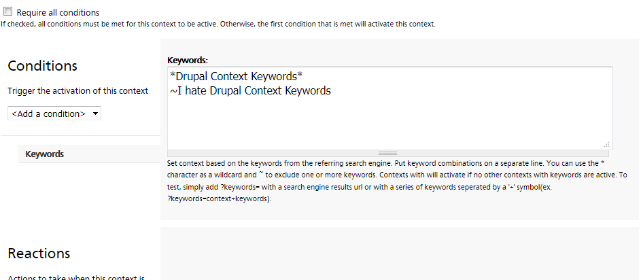Click the Conditions section heading
Image resolution: width=641 pixels, height=280 pixels.
click(43, 66)
